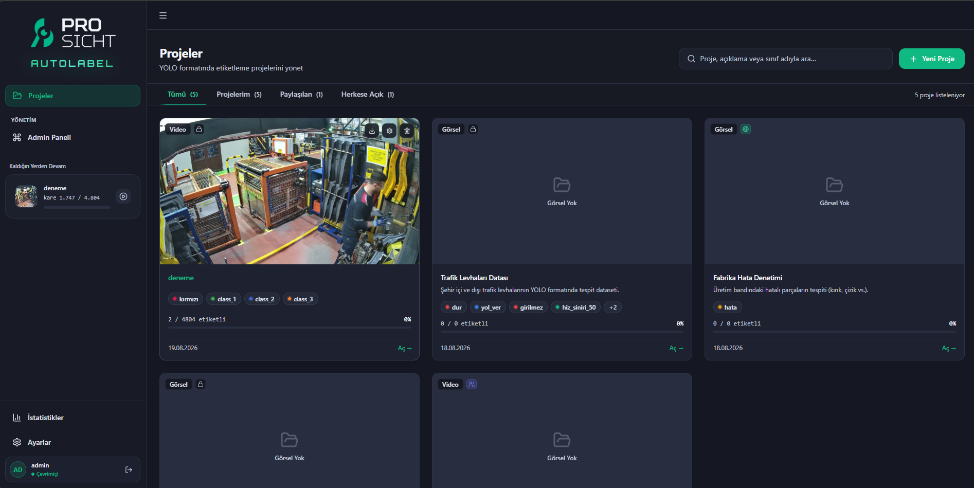The height and width of the screenshot is (488, 974).
Task: Select the class_3 tag
Action: 300,299
